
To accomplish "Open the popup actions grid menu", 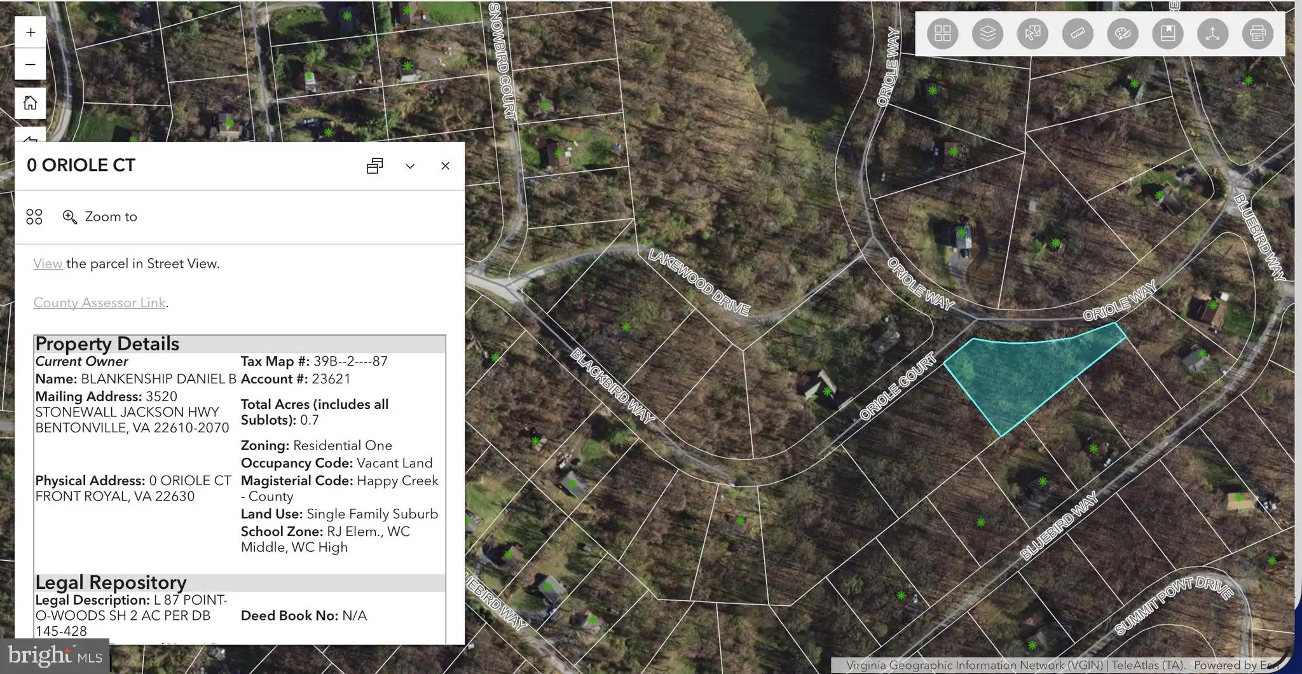I will [x=34, y=217].
